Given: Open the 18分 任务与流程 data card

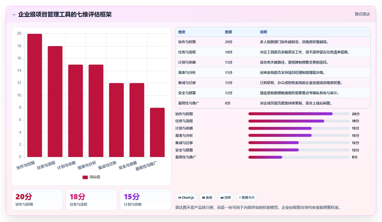Looking at the screenshot, I should [x=91, y=200].
